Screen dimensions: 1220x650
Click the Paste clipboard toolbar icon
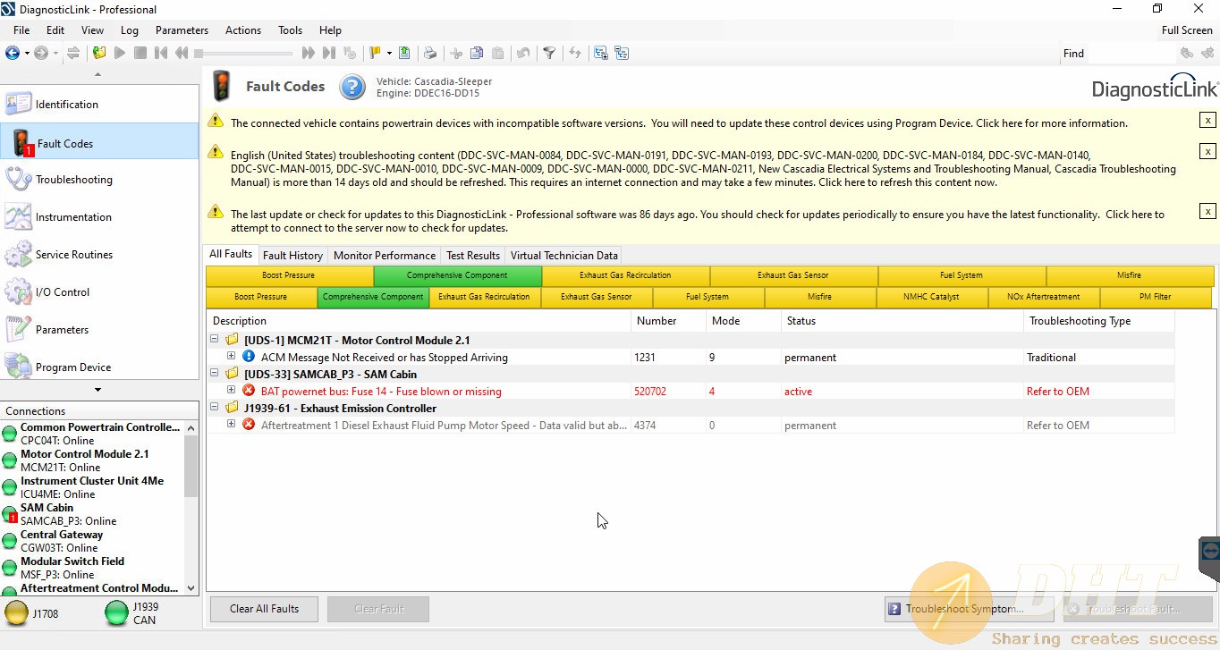[498, 53]
